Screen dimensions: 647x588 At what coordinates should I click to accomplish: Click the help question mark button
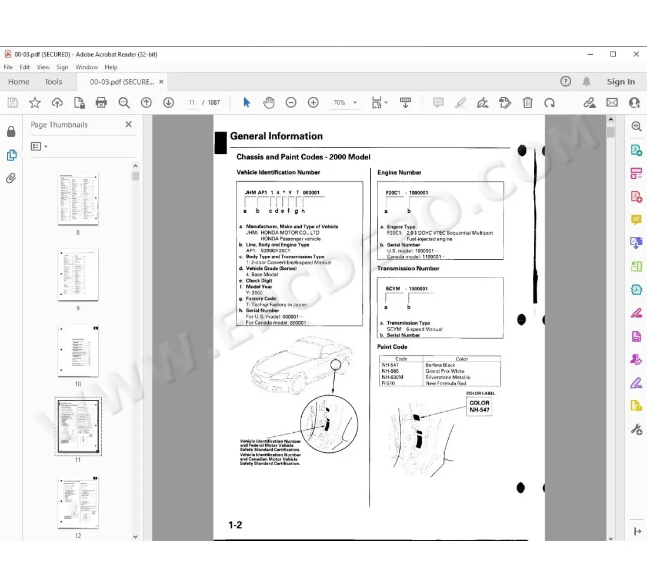tap(565, 81)
